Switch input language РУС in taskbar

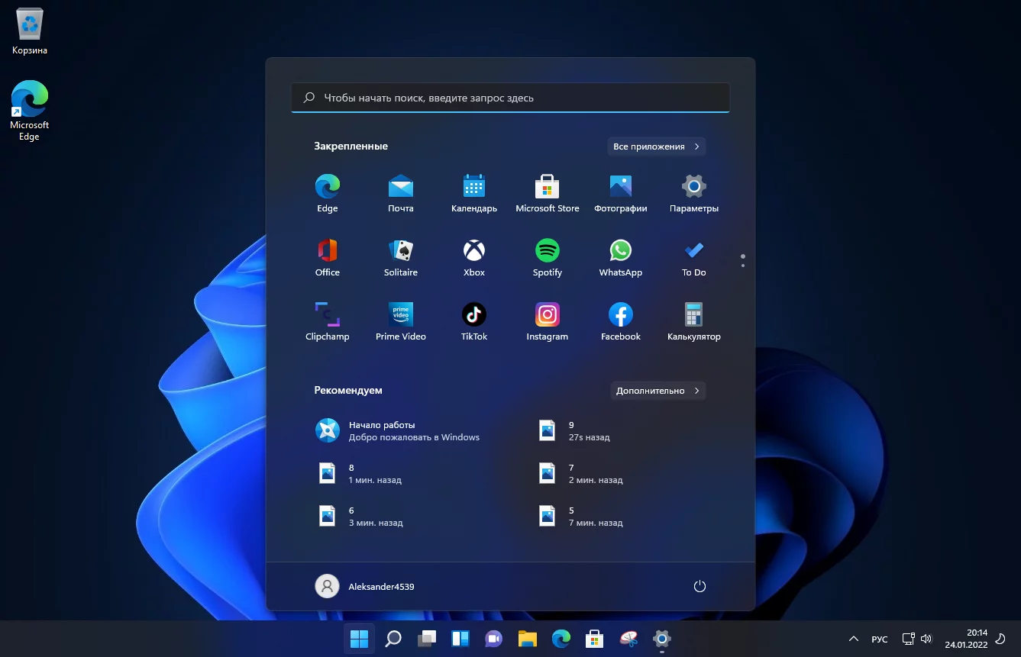click(x=880, y=639)
